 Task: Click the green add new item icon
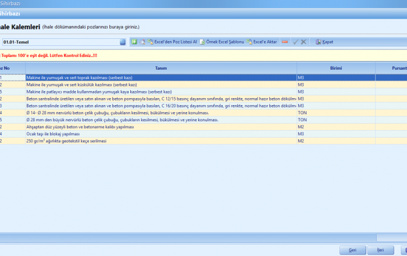click(x=134, y=42)
